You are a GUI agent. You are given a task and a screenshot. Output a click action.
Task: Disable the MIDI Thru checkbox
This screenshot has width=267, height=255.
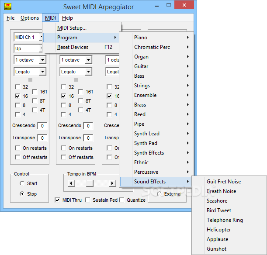coord(57,200)
